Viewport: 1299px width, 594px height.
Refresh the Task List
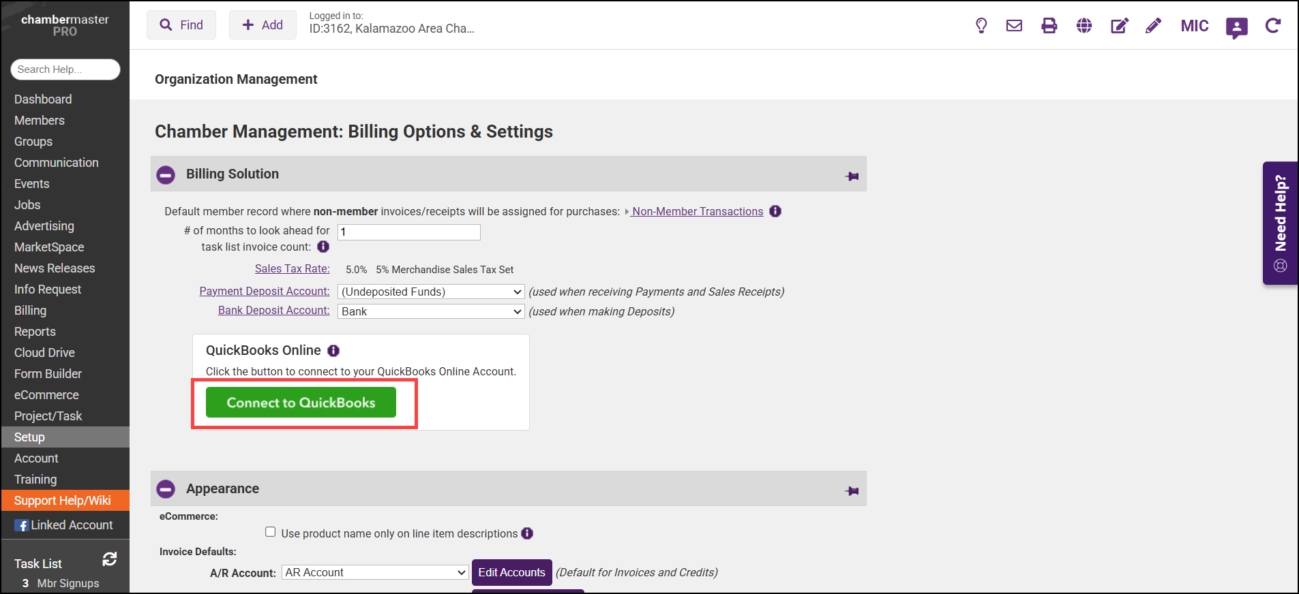coord(109,559)
